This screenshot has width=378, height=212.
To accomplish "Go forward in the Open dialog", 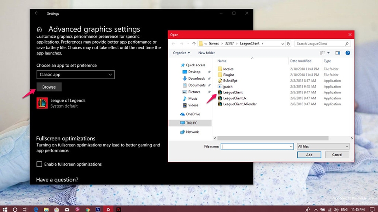I will click(182, 44).
